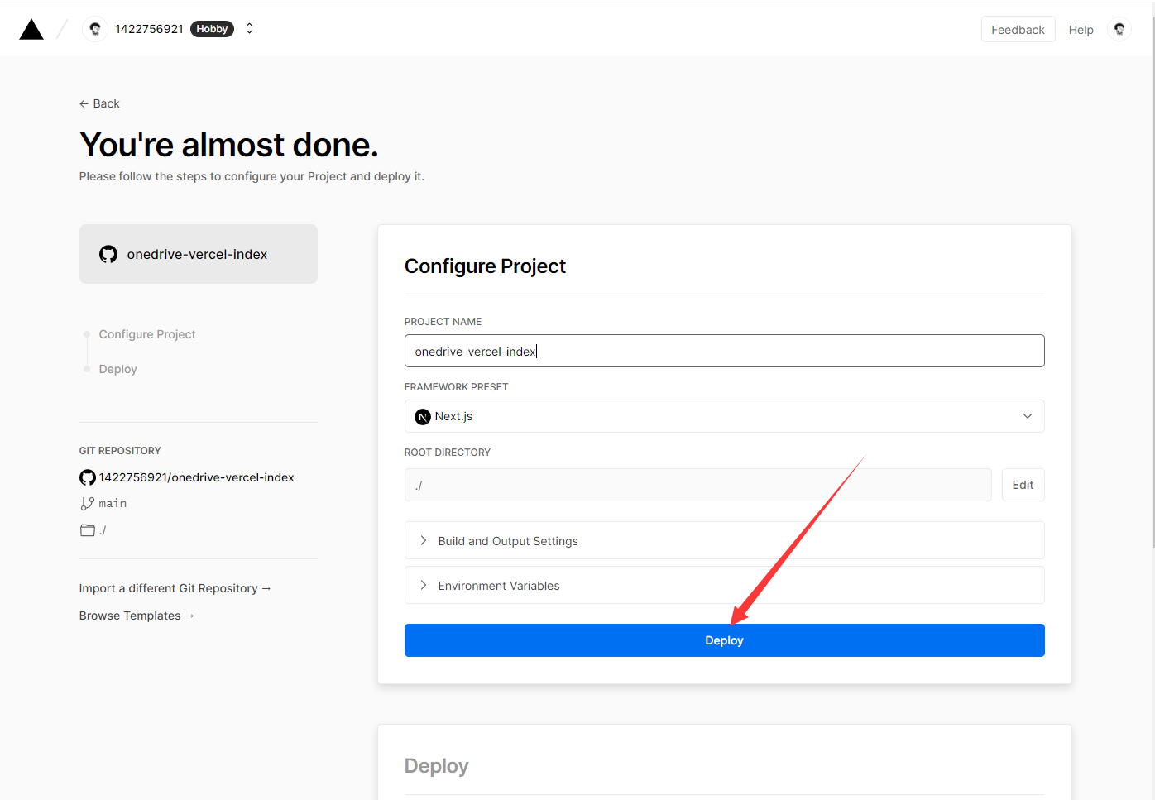The height and width of the screenshot is (800, 1155).
Task: Click Import a different Git Repository
Action: point(175,588)
